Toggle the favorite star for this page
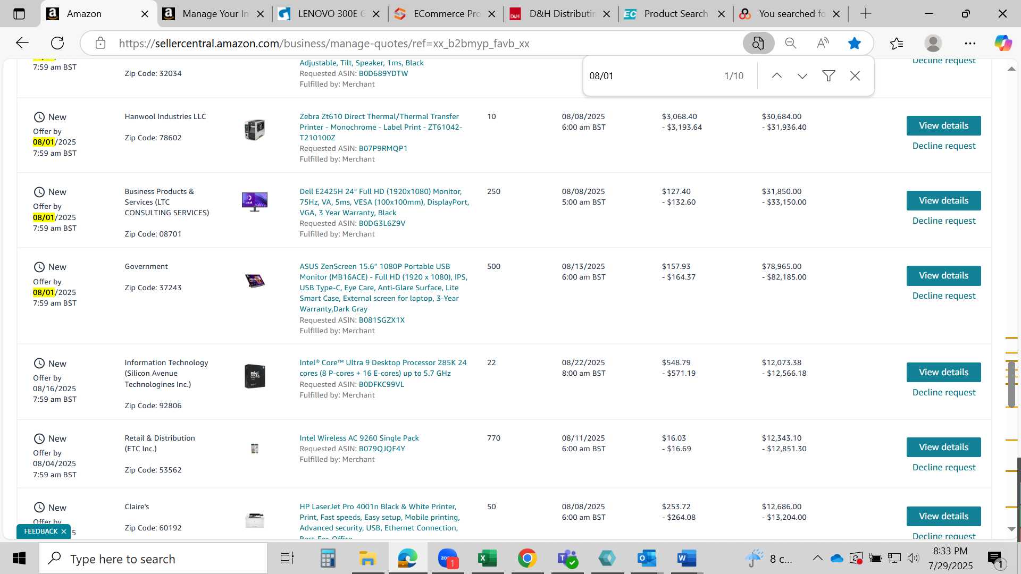This screenshot has width=1021, height=574. [x=855, y=43]
